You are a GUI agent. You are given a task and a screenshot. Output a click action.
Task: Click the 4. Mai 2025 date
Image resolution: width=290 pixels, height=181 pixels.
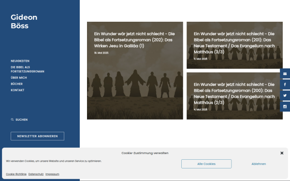[x=201, y=110]
